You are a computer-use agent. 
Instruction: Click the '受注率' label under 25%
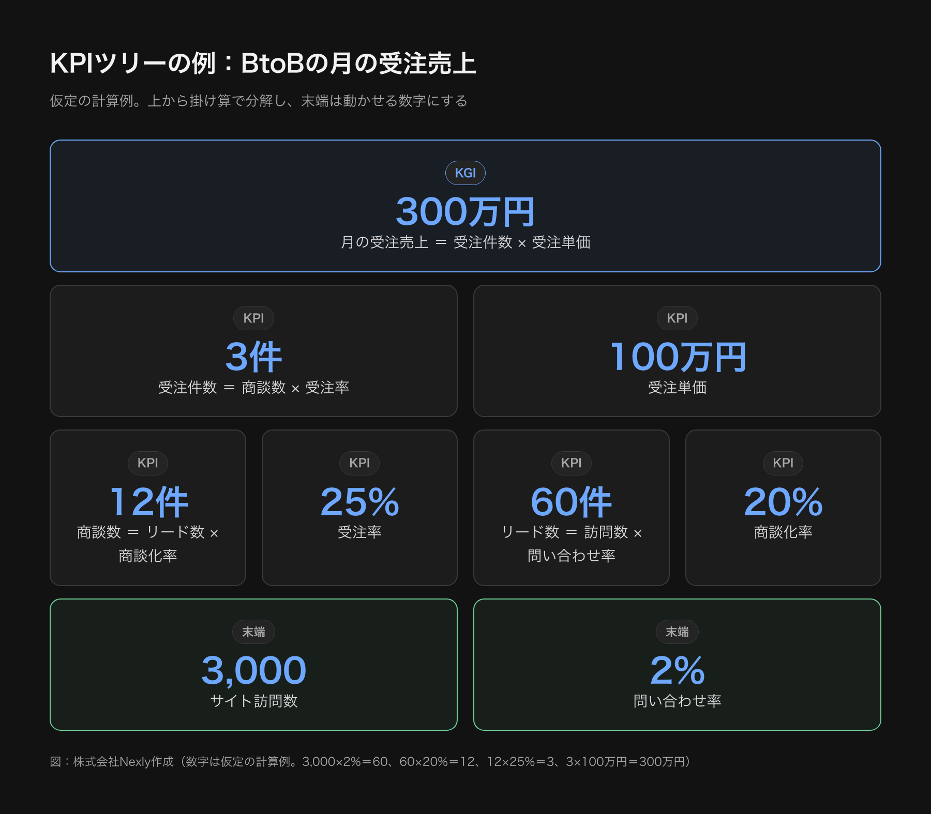click(x=359, y=532)
